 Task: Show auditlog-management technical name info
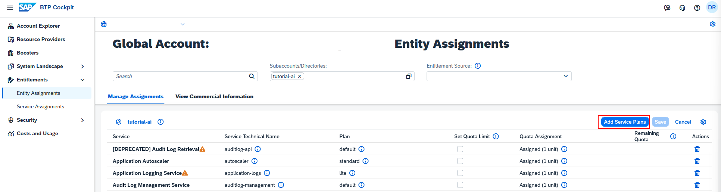click(x=281, y=185)
